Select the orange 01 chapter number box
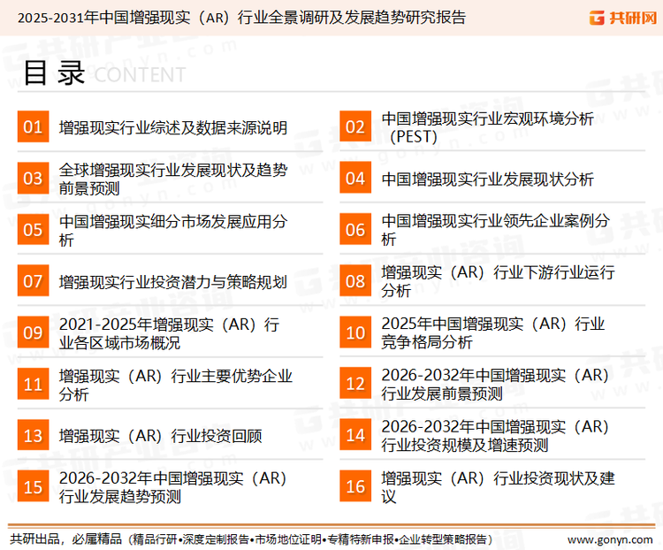Image resolution: width=663 pixels, height=550 pixels. [x=33, y=126]
